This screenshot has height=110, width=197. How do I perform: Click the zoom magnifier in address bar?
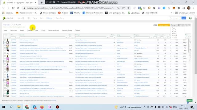(118, 8)
